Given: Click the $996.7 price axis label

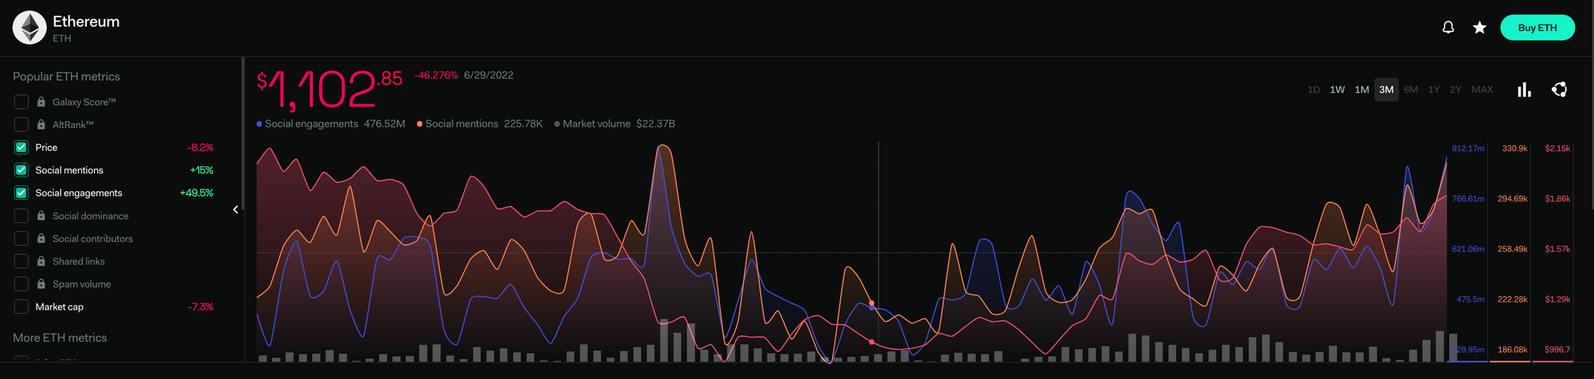Looking at the screenshot, I should [x=1557, y=350].
